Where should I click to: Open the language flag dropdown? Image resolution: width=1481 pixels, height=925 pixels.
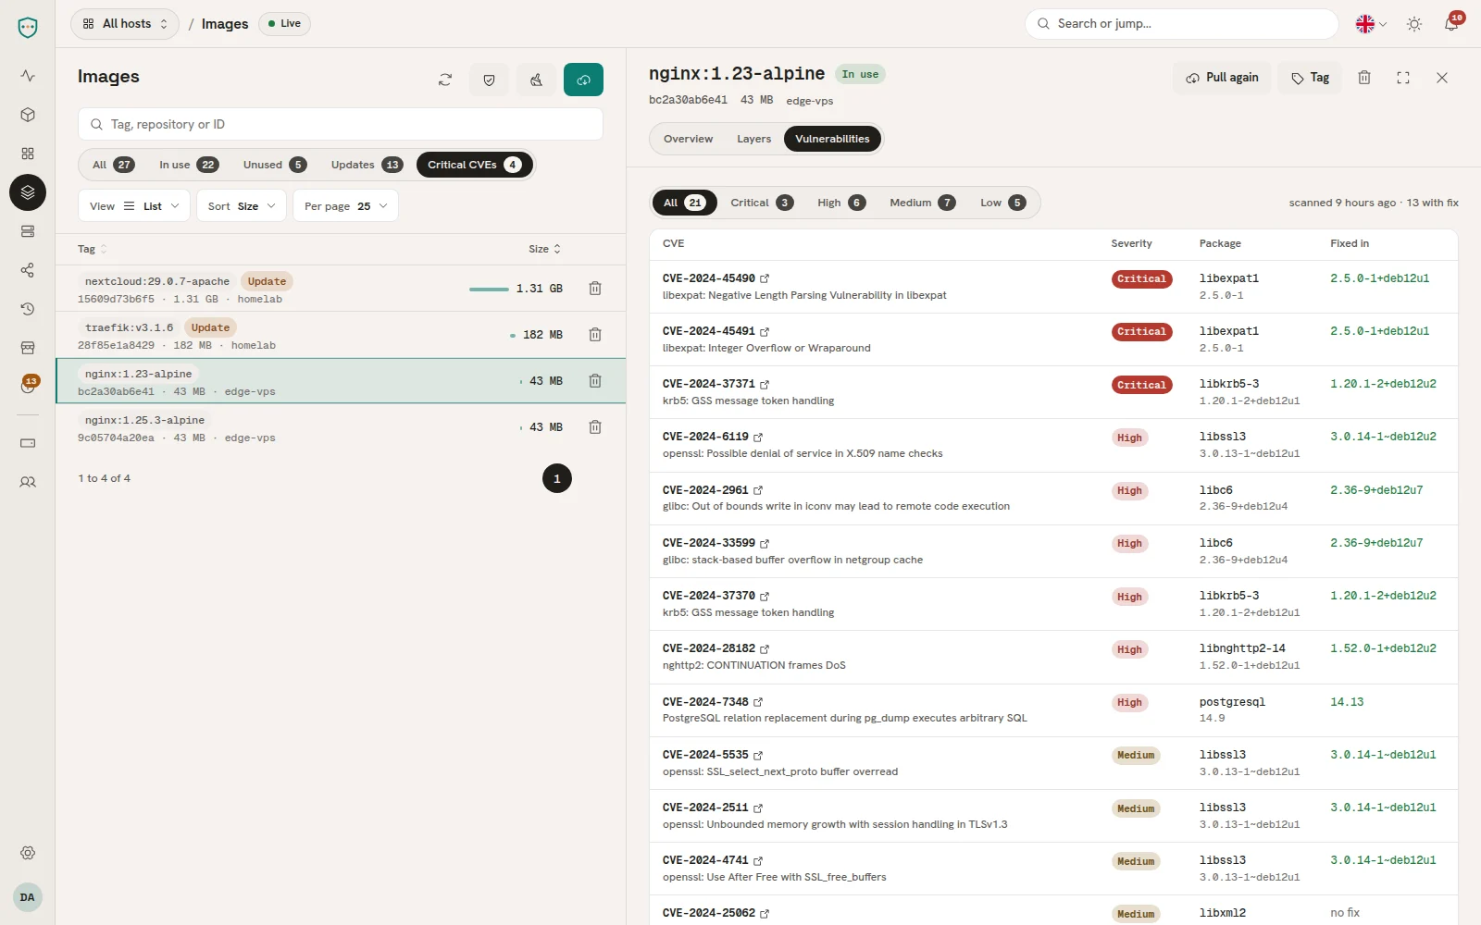[x=1371, y=24]
